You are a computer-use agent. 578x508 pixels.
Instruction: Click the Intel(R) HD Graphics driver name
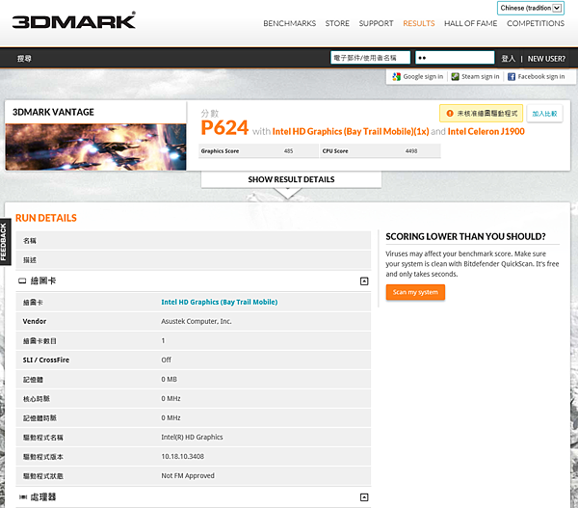click(192, 438)
